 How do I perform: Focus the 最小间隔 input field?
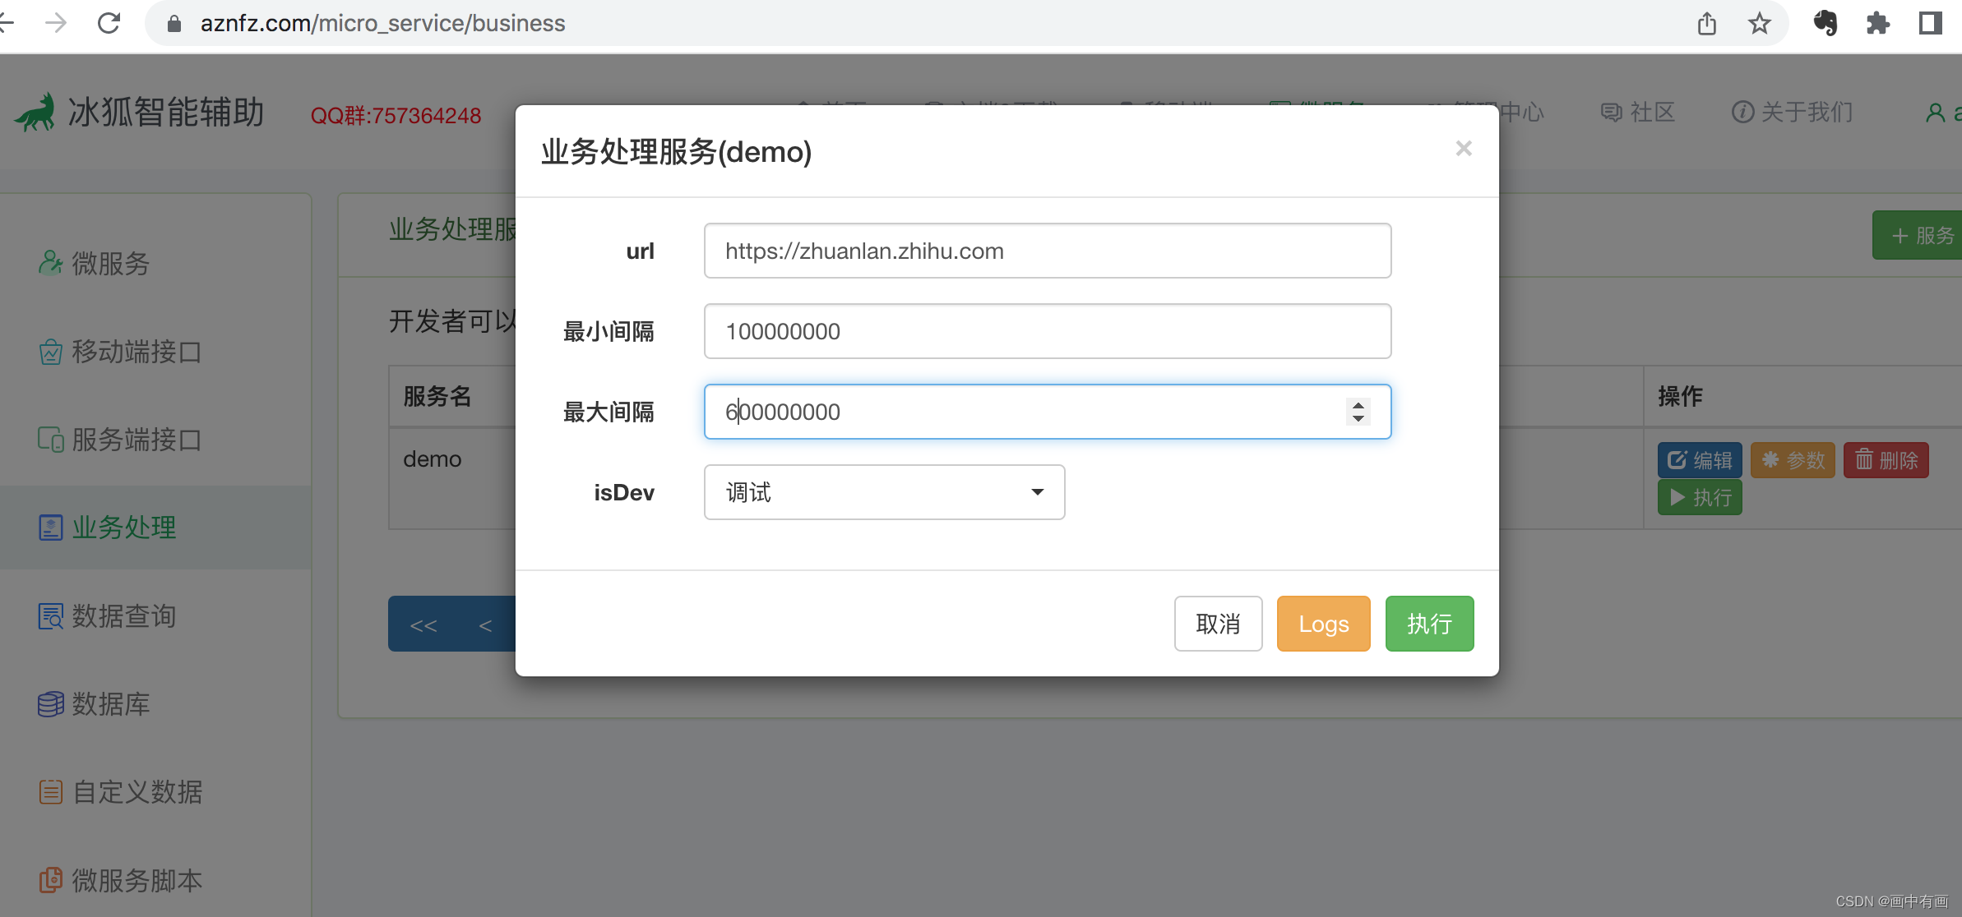[1047, 331]
